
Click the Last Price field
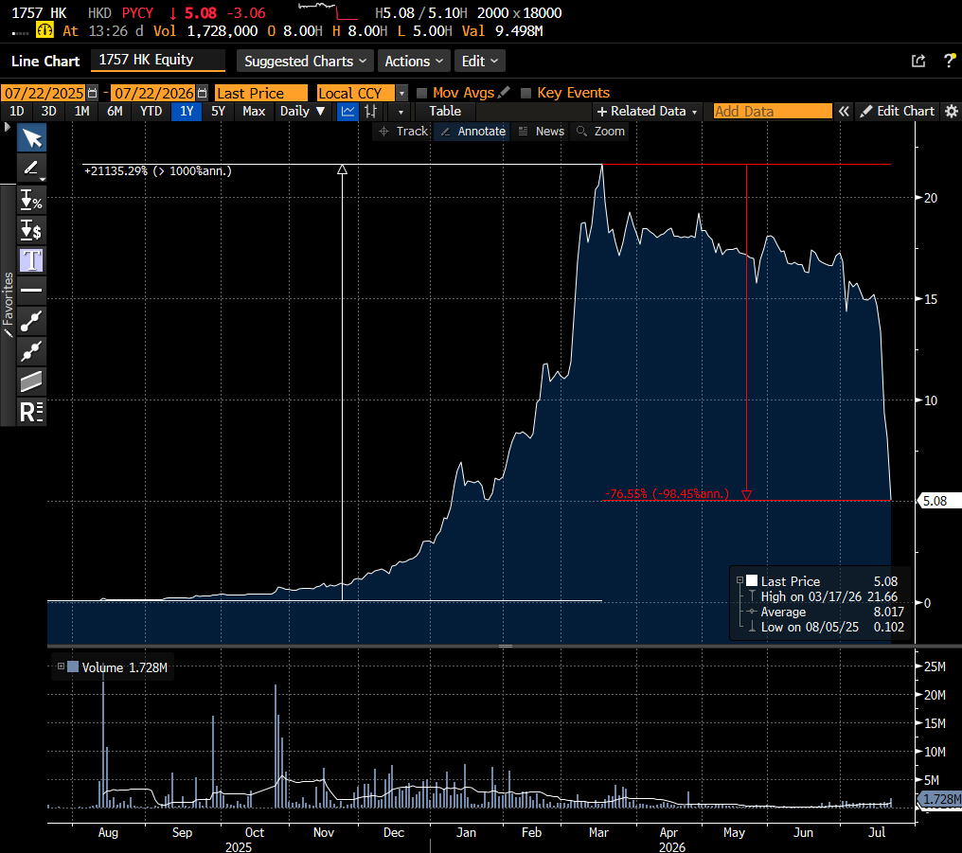(x=261, y=93)
